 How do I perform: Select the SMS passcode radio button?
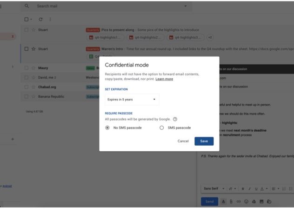pyautogui.click(x=162, y=128)
